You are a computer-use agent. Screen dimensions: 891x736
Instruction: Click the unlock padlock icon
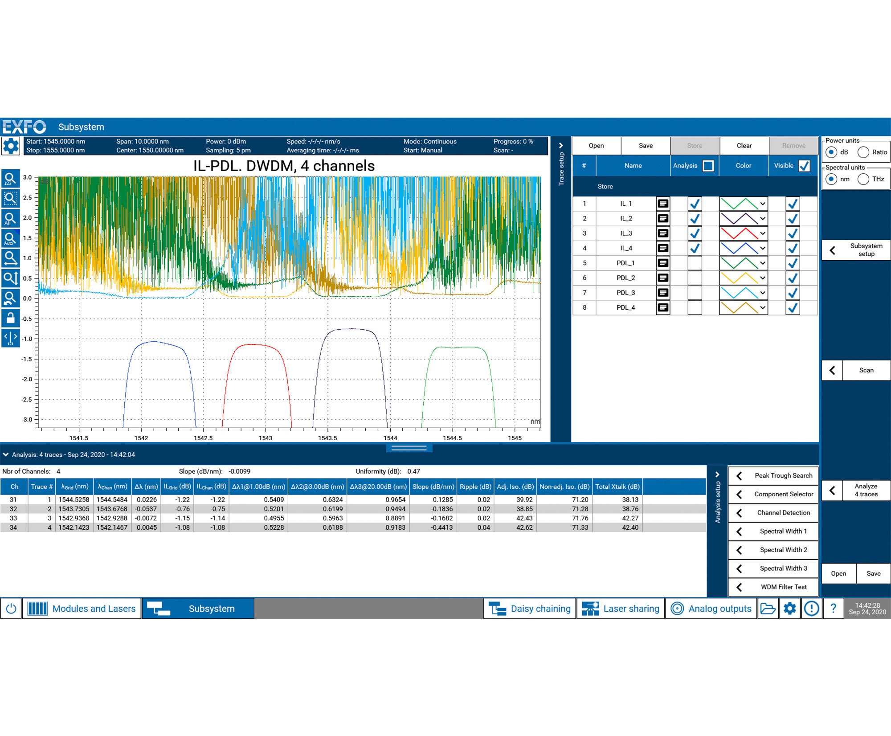pos(10,318)
